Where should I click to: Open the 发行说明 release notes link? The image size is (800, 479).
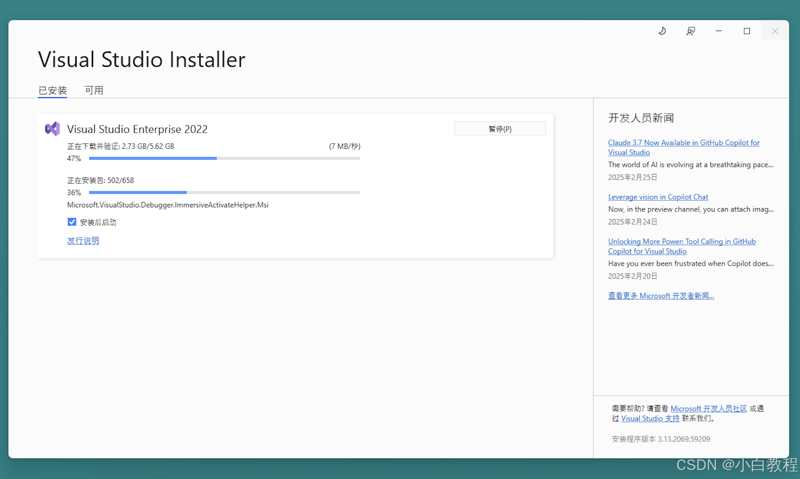click(x=83, y=241)
